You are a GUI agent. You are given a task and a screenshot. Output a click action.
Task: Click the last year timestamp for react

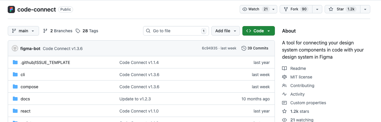pos(262,111)
